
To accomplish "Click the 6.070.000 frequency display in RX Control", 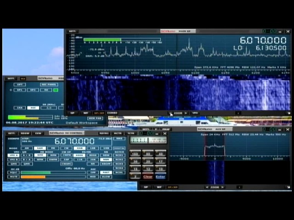I will tap(74, 141).
